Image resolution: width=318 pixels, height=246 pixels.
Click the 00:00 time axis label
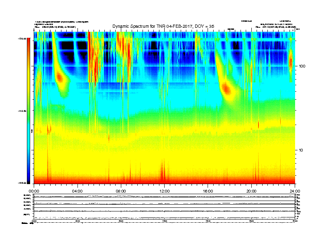point(34,191)
